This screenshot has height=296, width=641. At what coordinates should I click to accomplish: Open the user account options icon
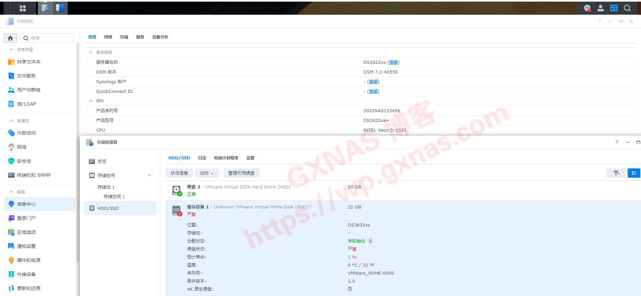click(600, 8)
